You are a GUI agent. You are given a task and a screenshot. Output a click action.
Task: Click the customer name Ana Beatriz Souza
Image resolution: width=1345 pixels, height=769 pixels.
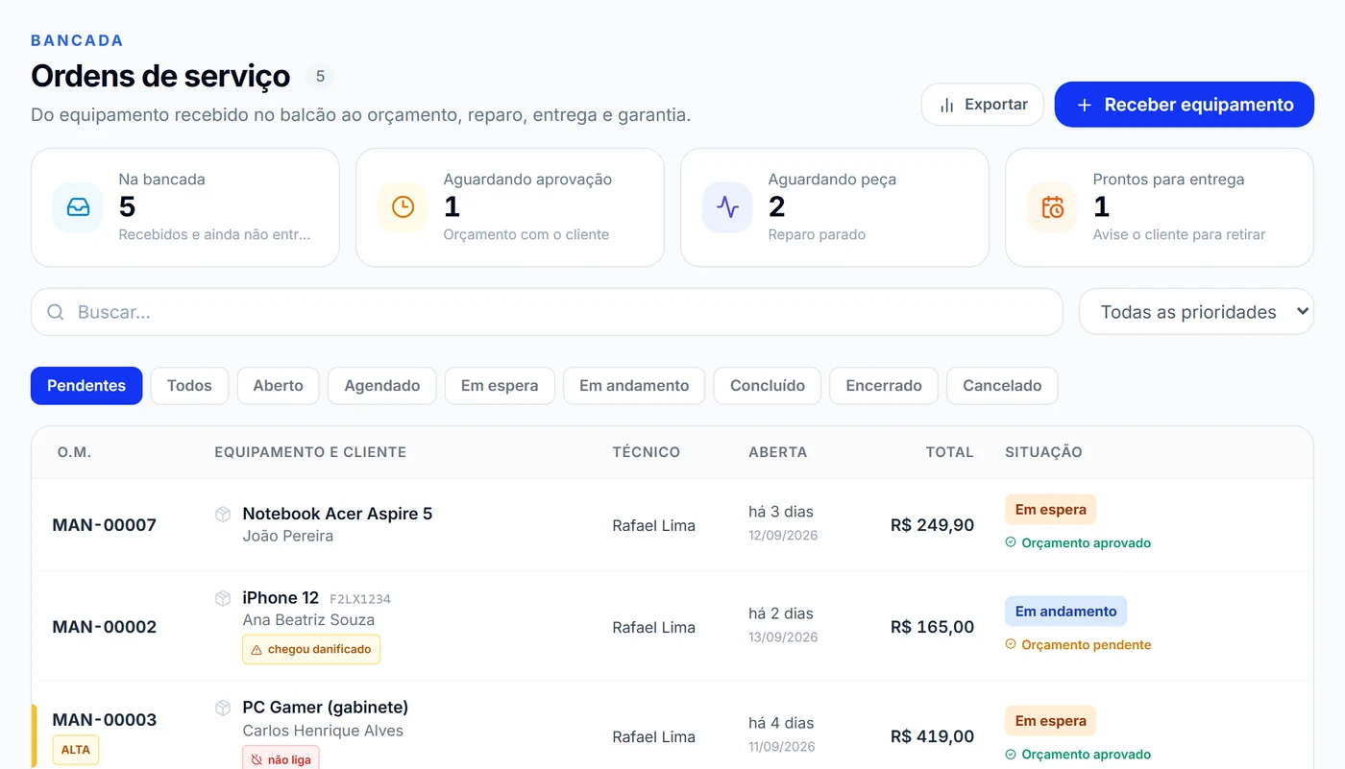[x=308, y=620]
